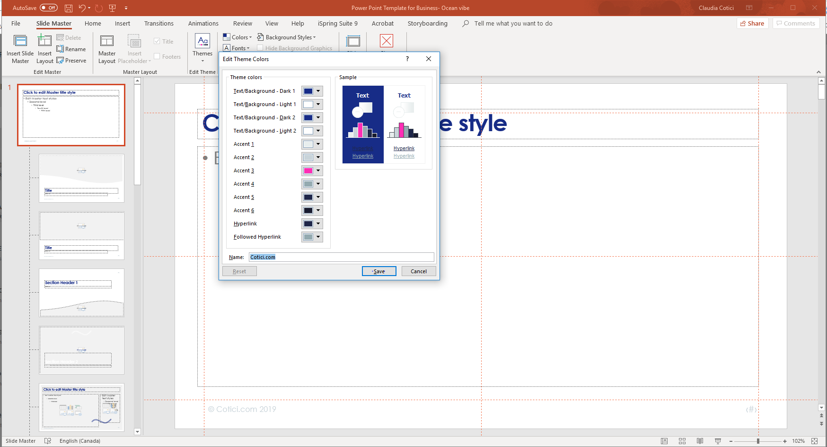Click Tell me search magnifier icon
This screenshot has height=447, width=827.
coord(466,23)
